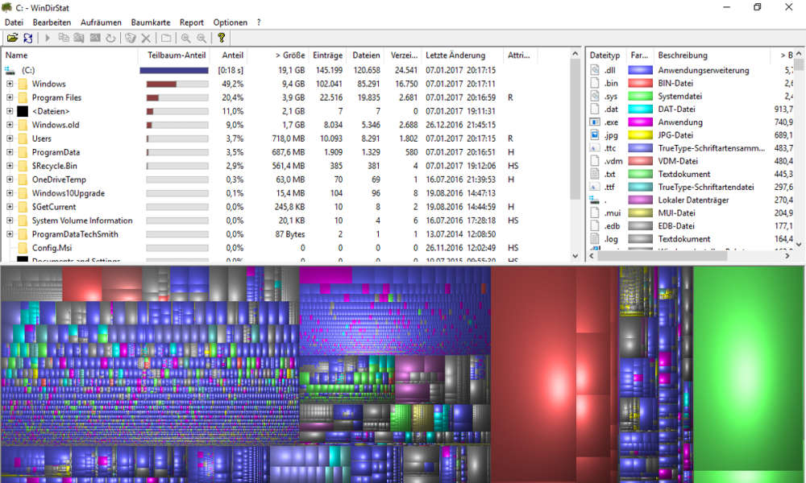Sort by the Letzte Änderung column header
806x483 pixels.
pyautogui.click(x=462, y=56)
